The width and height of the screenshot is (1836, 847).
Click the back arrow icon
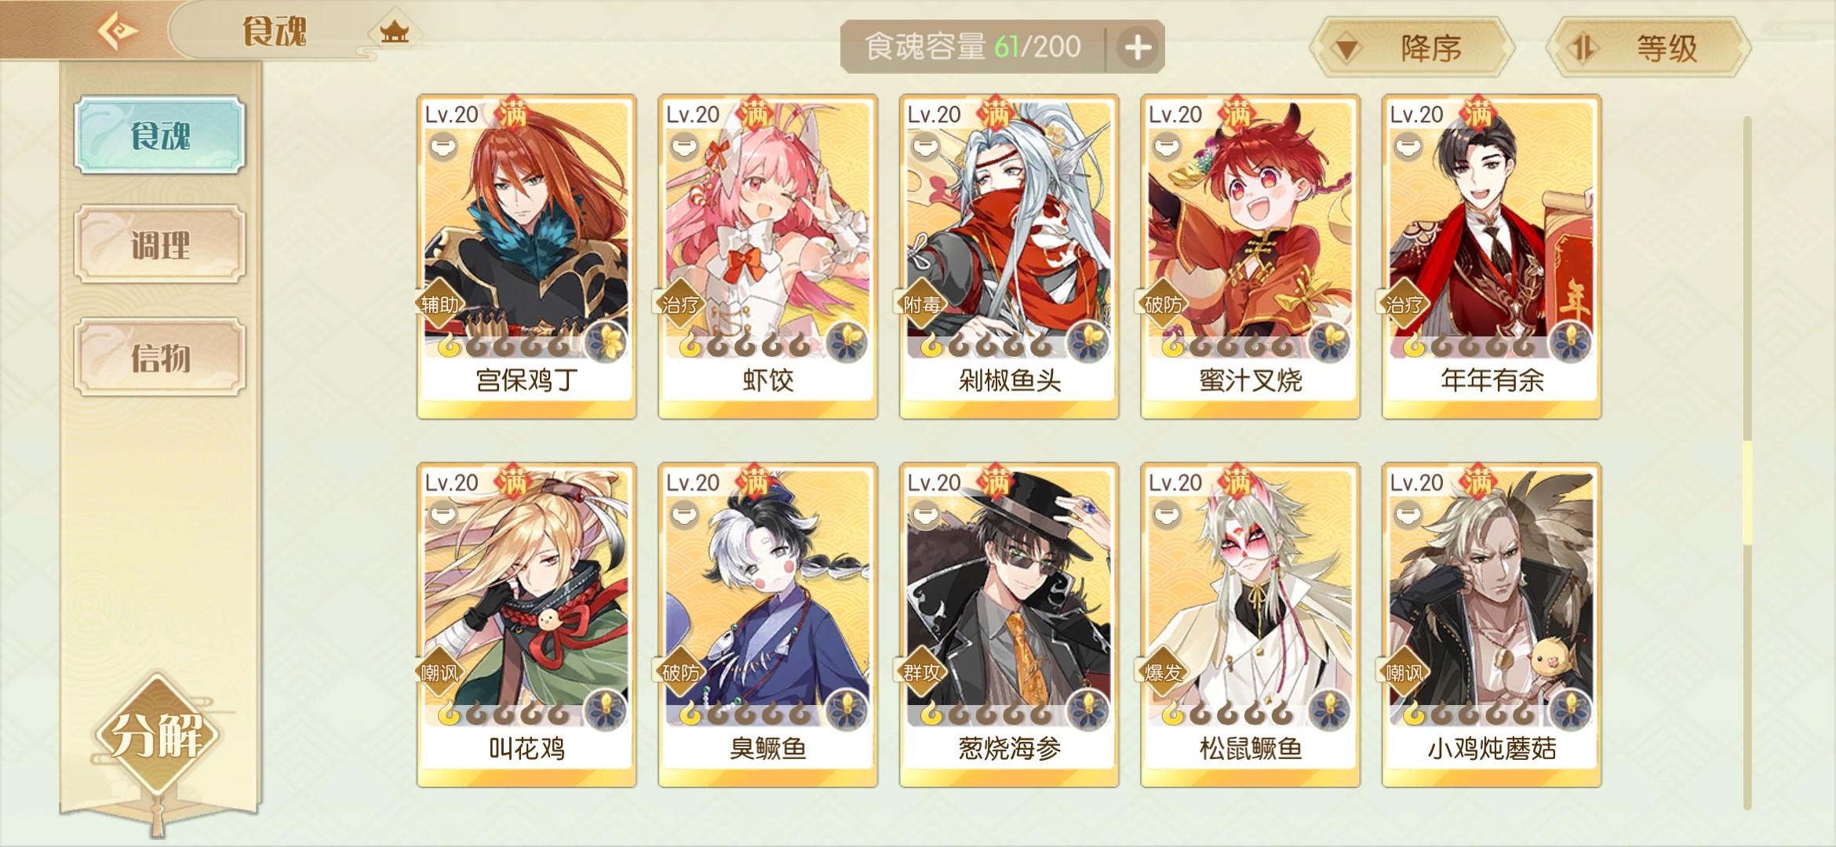point(118,31)
